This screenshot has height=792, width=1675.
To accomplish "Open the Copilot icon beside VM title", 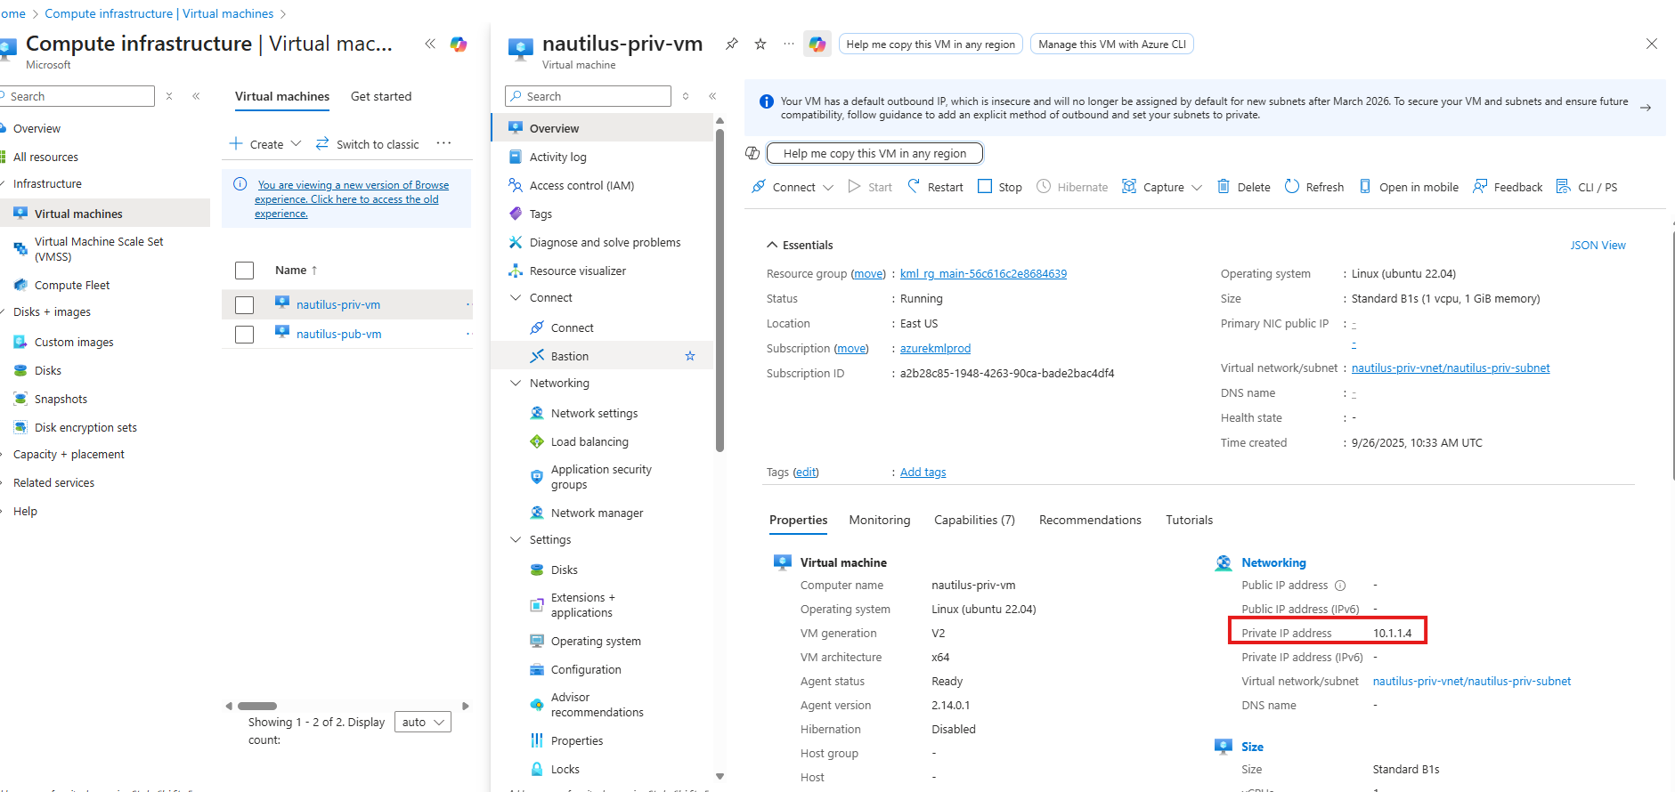I will (x=817, y=44).
